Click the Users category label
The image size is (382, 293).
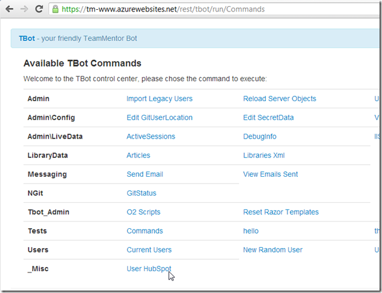click(x=38, y=250)
